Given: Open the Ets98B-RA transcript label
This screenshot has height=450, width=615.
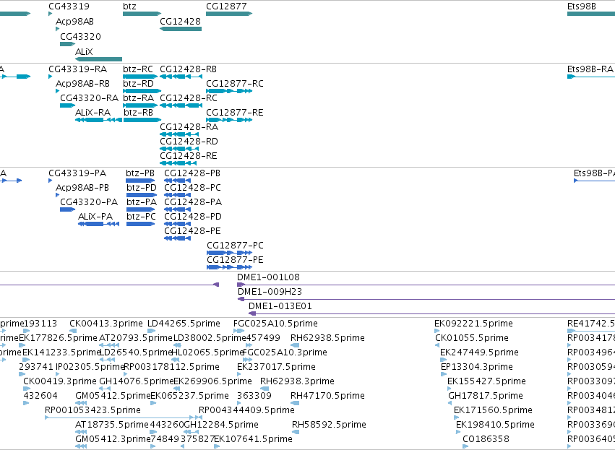Looking at the screenshot, I should 590,69.
